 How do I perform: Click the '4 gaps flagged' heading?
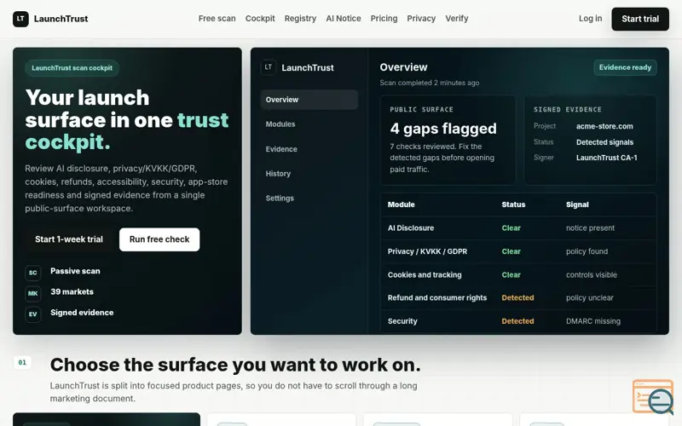(443, 129)
